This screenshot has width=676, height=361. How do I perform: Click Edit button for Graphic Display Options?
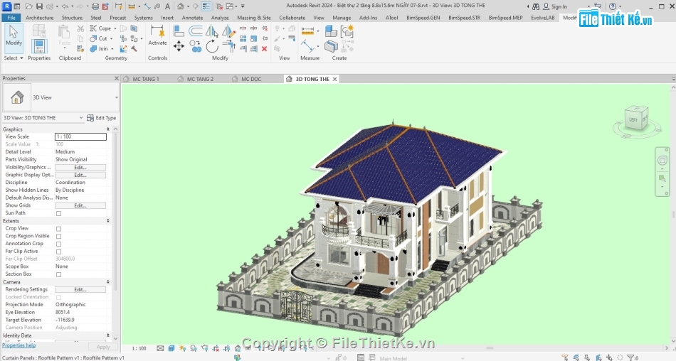(x=80, y=175)
